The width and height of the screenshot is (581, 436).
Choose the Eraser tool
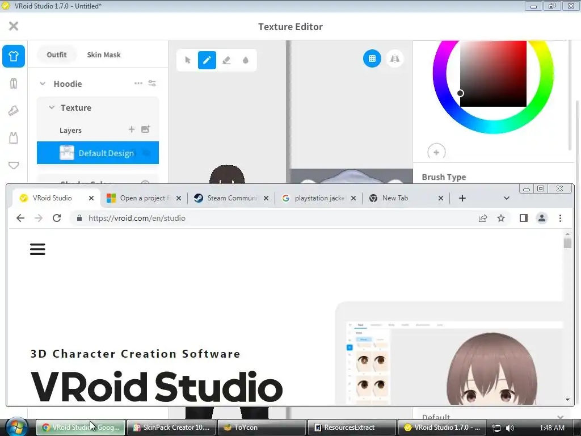point(226,60)
